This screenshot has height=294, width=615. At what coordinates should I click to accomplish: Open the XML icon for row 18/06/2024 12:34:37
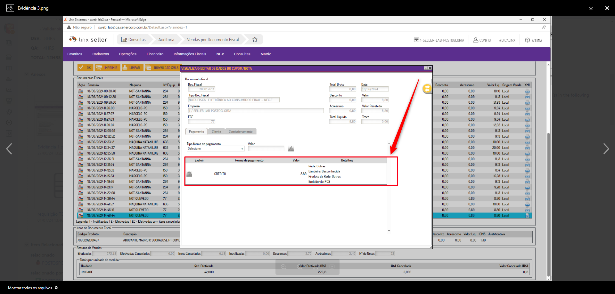(527, 148)
